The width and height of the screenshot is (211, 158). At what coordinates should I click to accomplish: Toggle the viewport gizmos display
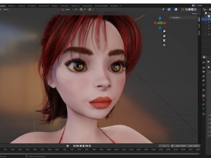coord(169,10)
